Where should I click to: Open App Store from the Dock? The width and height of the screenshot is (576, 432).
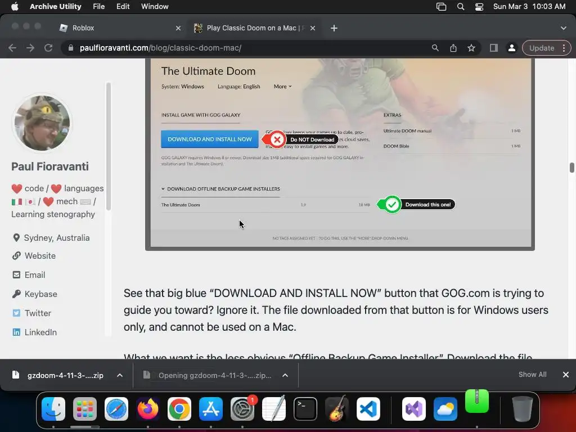211,409
